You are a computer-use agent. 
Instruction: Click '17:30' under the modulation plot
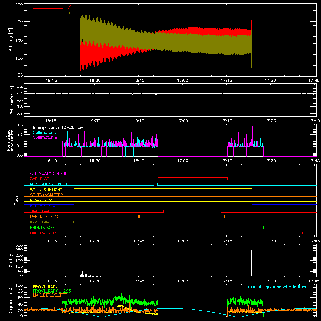pyautogui.click(x=270, y=161)
